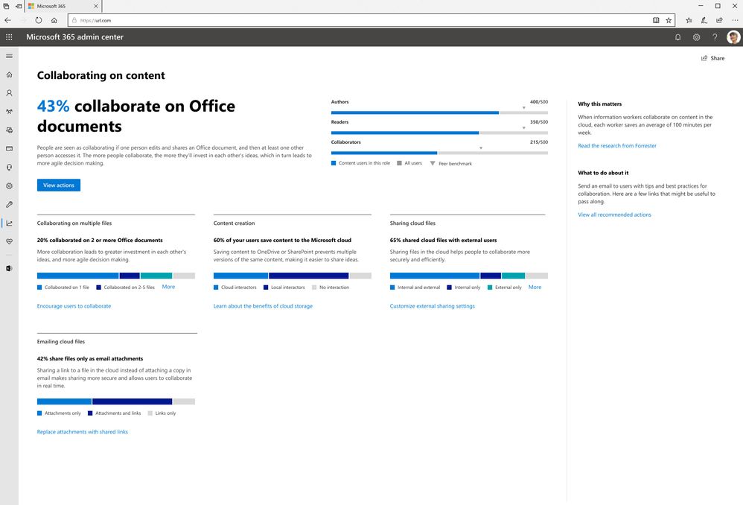Viewport: 743px width, 505px height.
Task: Open reading view in address bar
Action: [656, 20]
